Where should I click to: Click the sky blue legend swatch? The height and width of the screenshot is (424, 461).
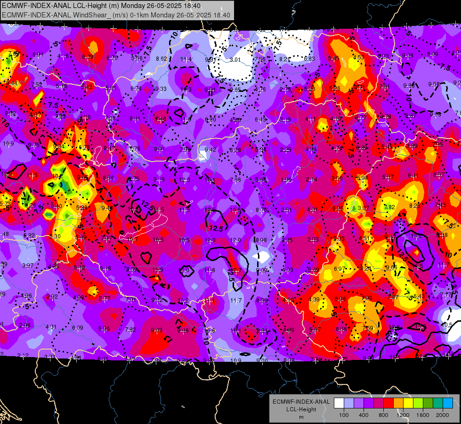pos(448,403)
